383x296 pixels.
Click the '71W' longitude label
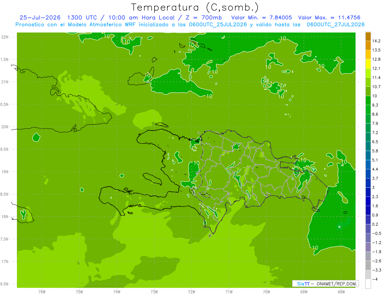pyautogui.click(x=229, y=292)
